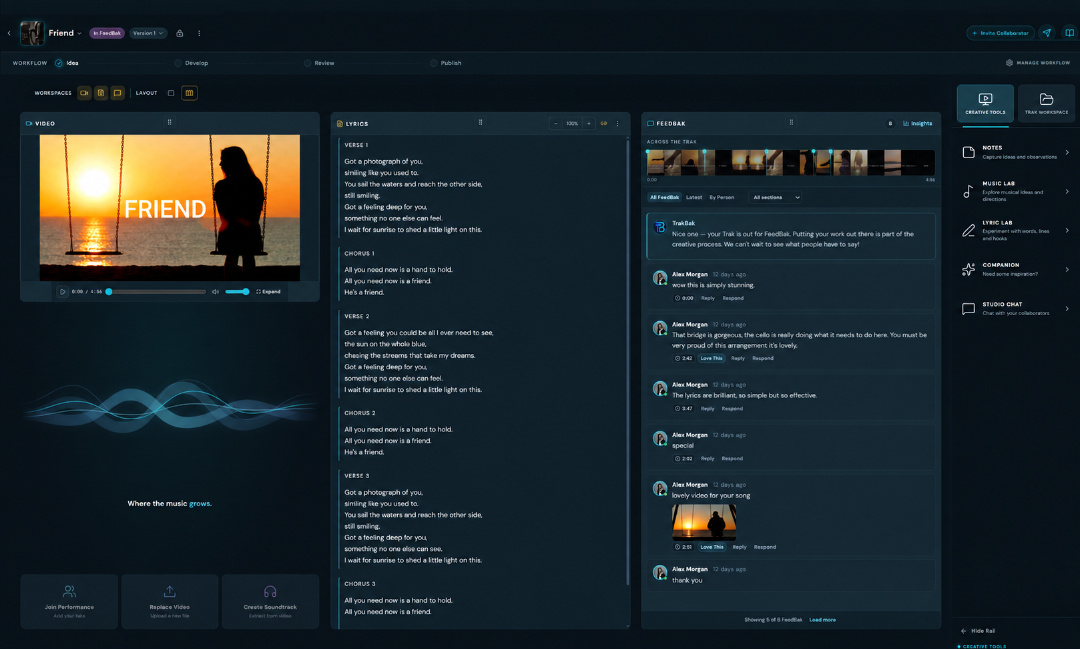Click the Create Soundtrack card
Screen dimensions: 1080x649
click(x=270, y=602)
